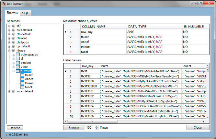Select the threecf row in metadata table
Screen dimensions: 216x139
[136, 47]
